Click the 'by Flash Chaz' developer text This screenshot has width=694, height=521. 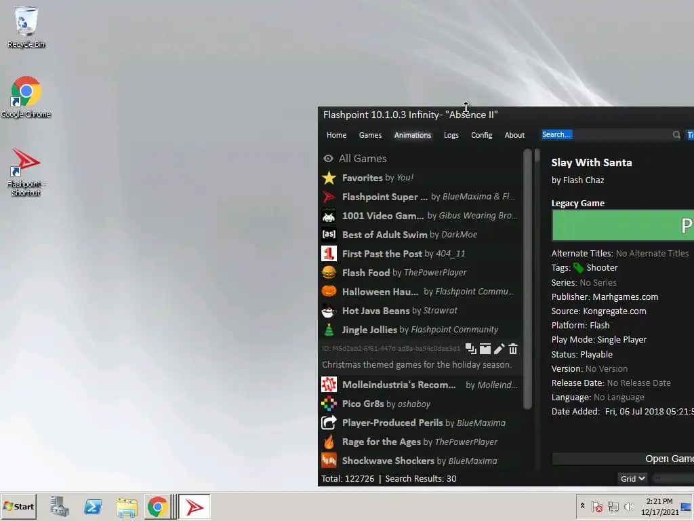tap(577, 180)
